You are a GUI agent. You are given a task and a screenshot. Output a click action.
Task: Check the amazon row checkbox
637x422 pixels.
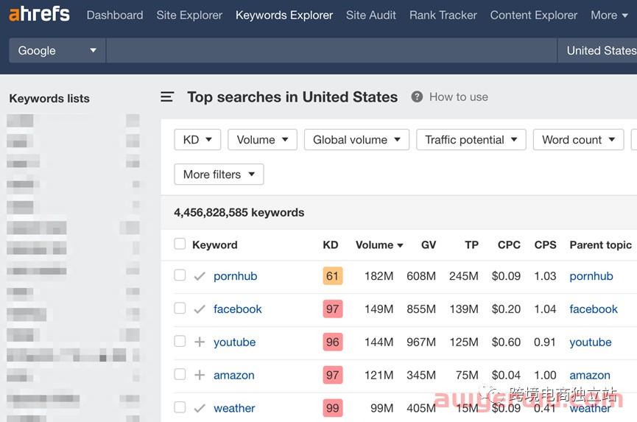click(180, 373)
